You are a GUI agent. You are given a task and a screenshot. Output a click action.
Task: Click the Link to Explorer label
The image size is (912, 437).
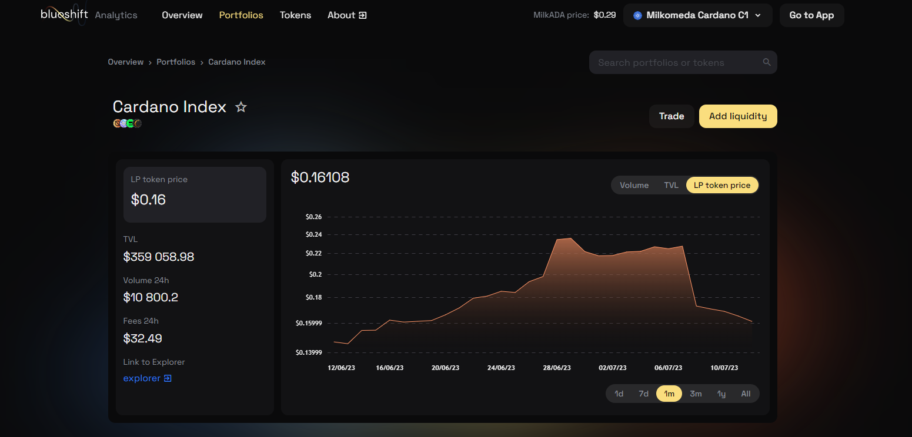click(x=154, y=362)
